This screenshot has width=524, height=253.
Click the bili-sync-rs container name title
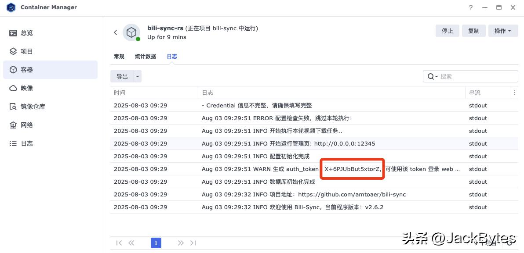tap(165, 29)
